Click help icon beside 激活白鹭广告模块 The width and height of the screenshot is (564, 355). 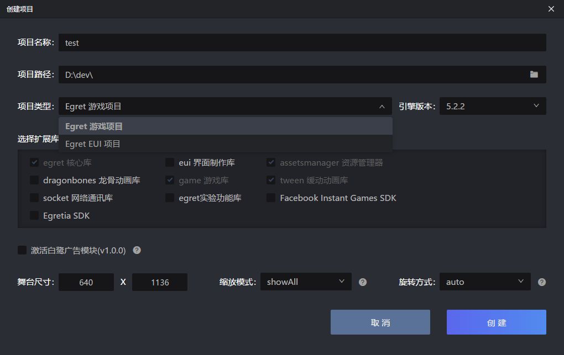(136, 250)
